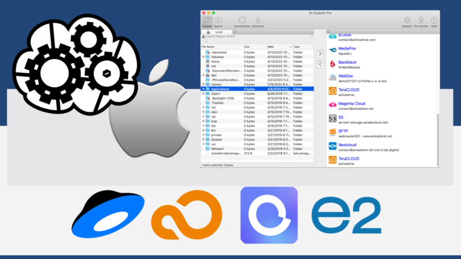Click the macOS Mojave 10.14.4 path label
The image size is (461, 259).
click(220, 36)
